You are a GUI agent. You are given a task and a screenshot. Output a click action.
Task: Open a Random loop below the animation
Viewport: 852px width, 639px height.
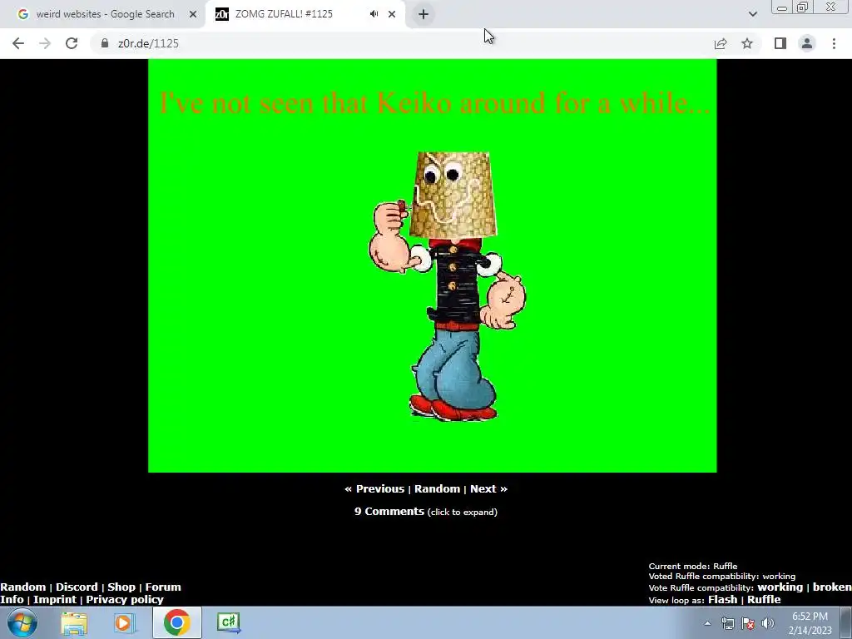click(437, 489)
